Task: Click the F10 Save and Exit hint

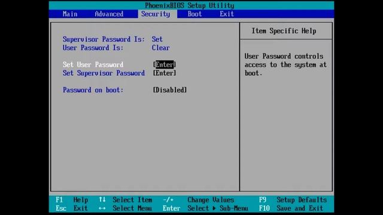Action: coord(291,208)
